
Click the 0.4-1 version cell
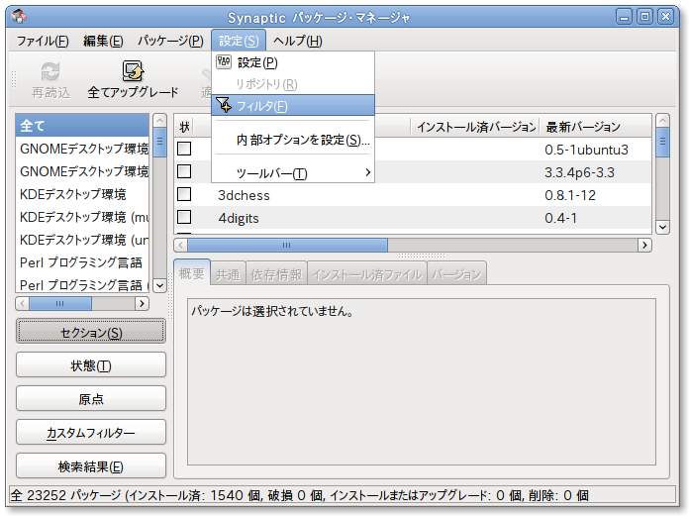[x=560, y=218]
